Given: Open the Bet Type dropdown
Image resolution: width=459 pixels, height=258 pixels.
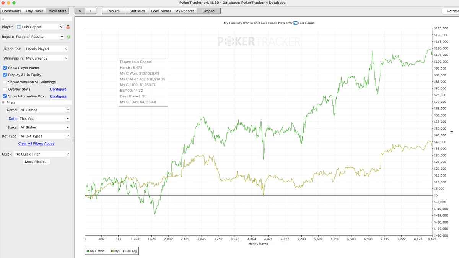Looking at the screenshot, I should click(44, 136).
